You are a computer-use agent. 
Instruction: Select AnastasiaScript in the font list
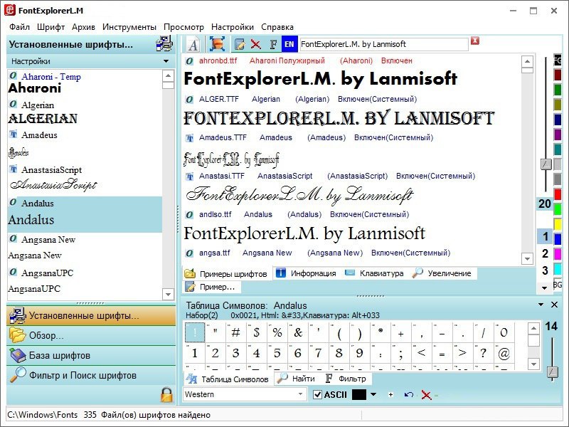pyautogui.click(x=85, y=178)
